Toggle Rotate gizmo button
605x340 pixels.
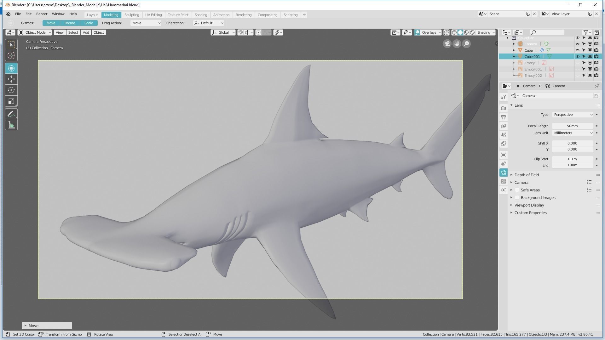tap(70, 23)
